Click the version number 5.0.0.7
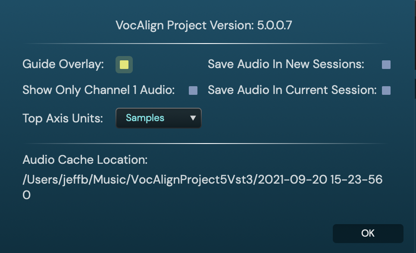 click(275, 25)
